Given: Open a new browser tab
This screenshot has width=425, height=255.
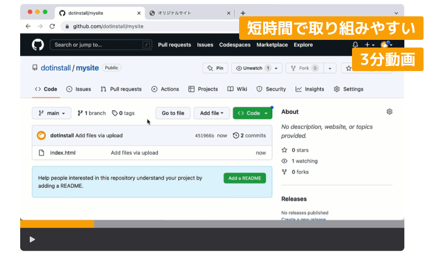Looking at the screenshot, I should coord(243,13).
